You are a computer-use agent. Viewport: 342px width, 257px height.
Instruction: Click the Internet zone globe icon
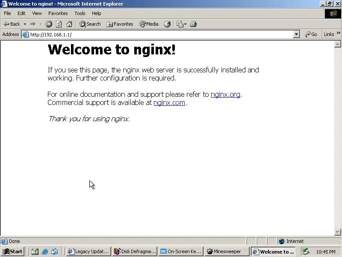click(282, 241)
